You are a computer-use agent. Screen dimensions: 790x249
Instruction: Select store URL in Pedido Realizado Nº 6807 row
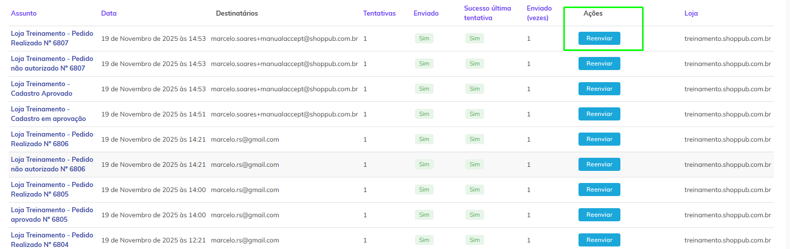727,38
